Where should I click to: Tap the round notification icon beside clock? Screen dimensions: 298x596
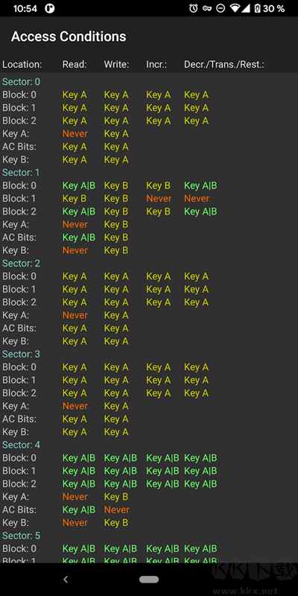tap(49, 8)
